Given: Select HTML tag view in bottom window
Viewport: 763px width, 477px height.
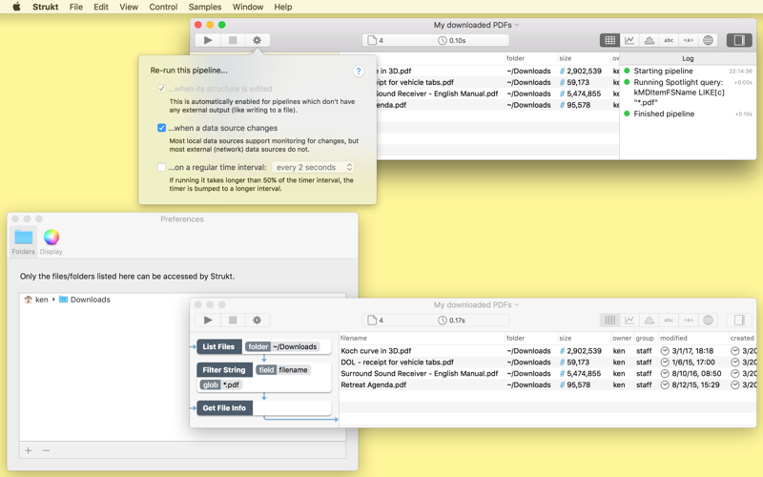Looking at the screenshot, I should point(688,321).
